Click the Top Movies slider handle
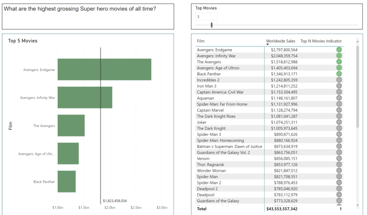 pyautogui.click(x=212, y=25)
